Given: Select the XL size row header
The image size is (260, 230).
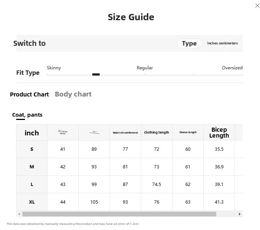Looking at the screenshot, I should click(32, 202).
